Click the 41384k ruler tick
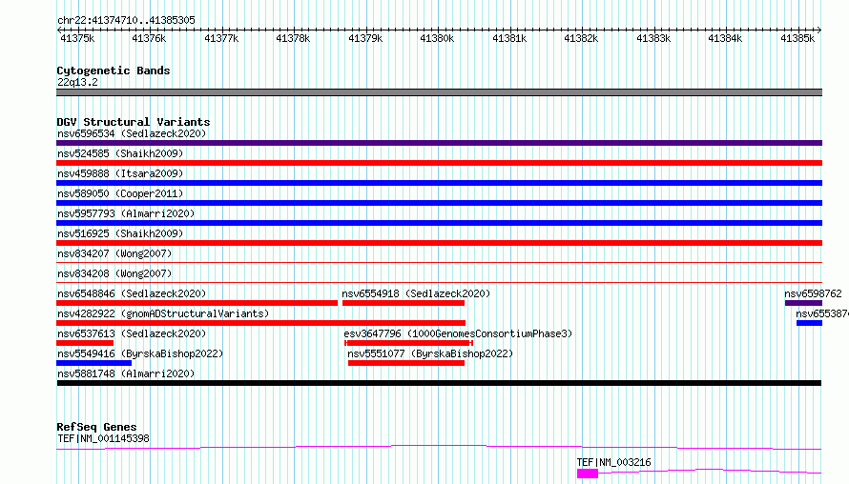The height and width of the screenshot is (484, 849). tap(725, 38)
